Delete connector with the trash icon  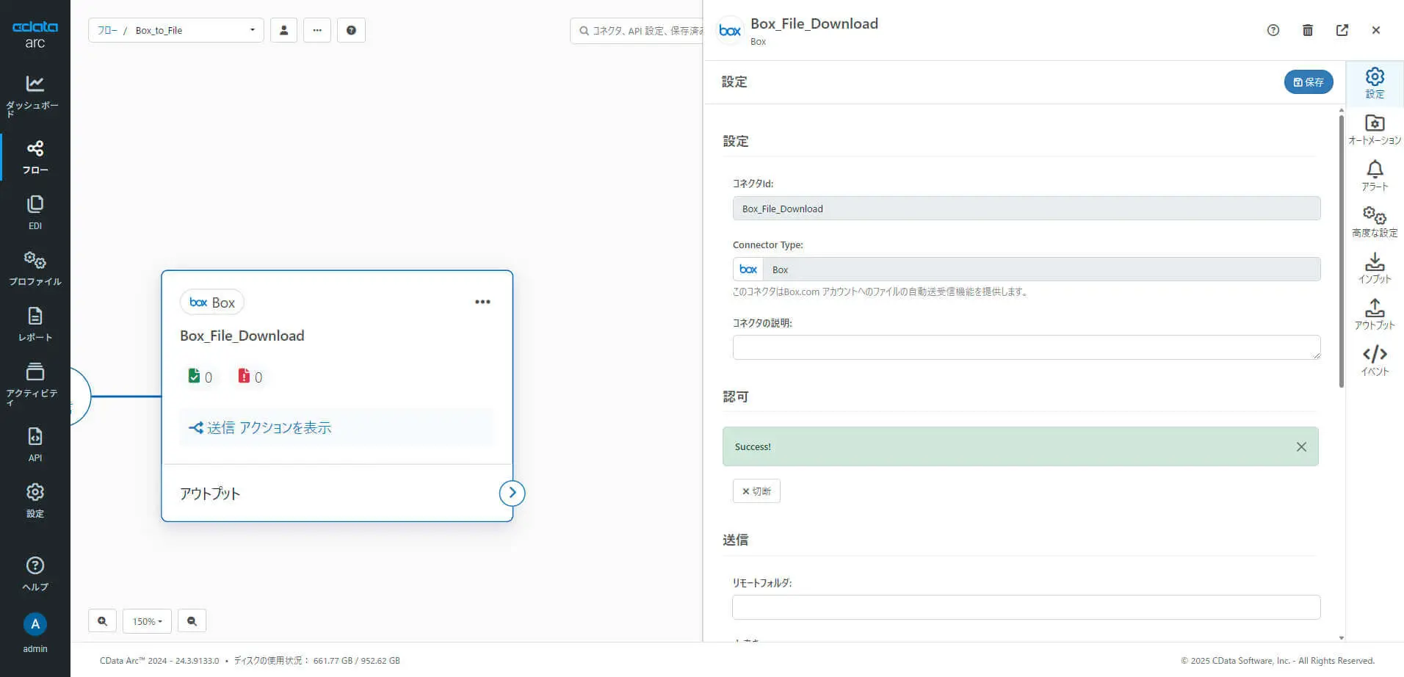click(x=1308, y=30)
